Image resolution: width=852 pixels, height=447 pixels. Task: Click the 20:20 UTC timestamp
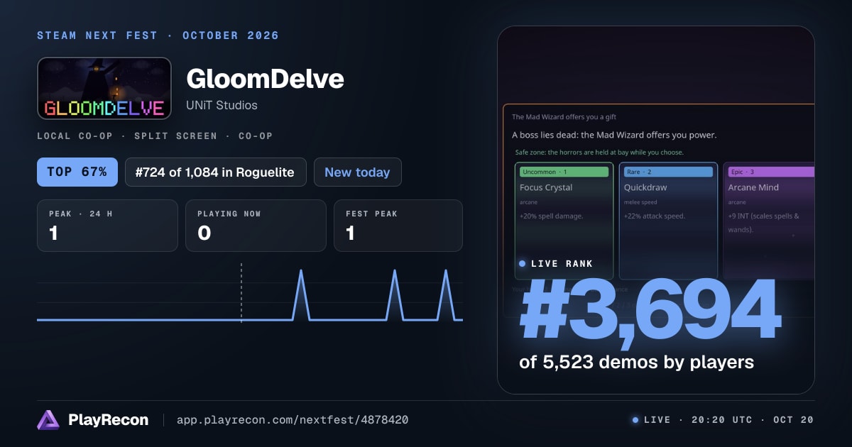click(722, 420)
